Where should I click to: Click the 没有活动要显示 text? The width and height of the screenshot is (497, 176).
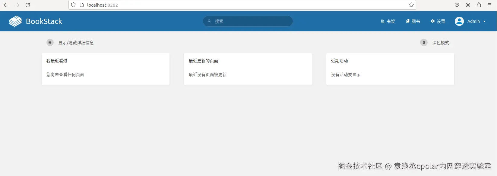(346, 74)
